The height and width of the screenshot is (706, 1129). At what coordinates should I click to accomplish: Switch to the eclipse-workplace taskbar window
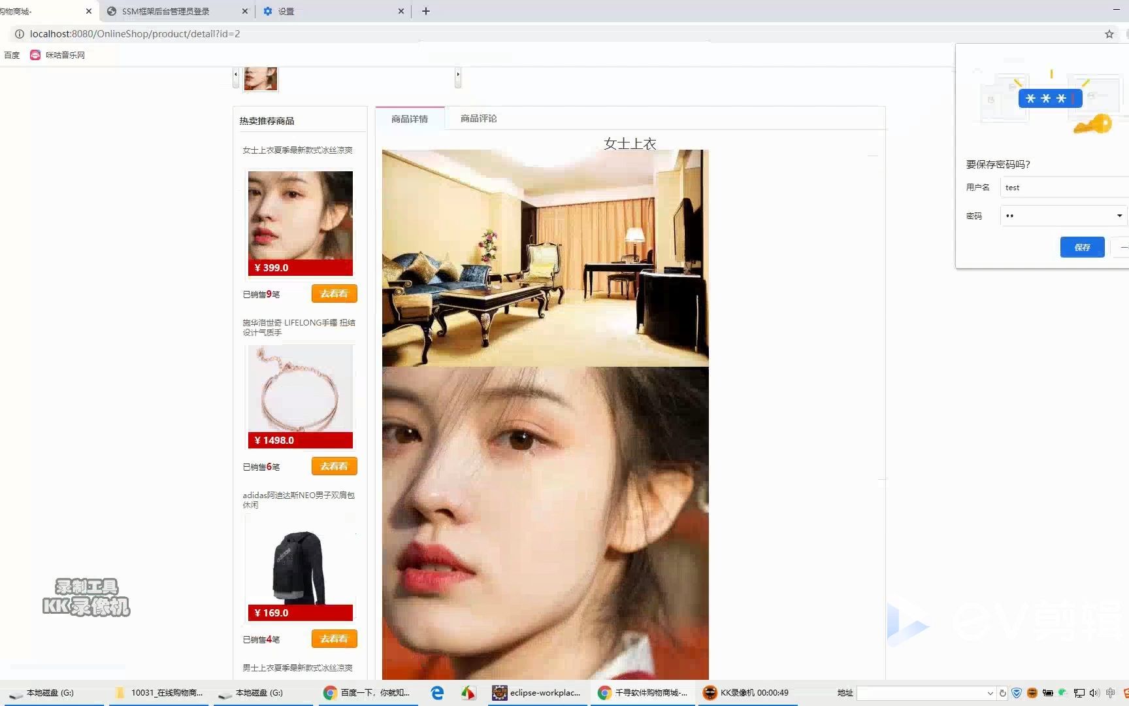(x=536, y=693)
